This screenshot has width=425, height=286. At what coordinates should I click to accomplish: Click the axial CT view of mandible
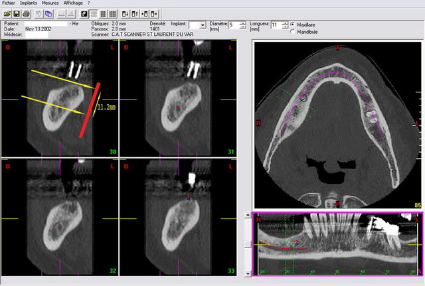pos(338,125)
